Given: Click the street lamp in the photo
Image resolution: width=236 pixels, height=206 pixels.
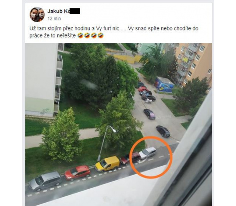Looking at the screenshot, I should pos(107,143).
